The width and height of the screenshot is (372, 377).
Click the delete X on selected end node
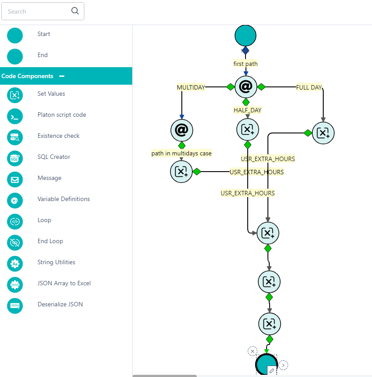252,351
